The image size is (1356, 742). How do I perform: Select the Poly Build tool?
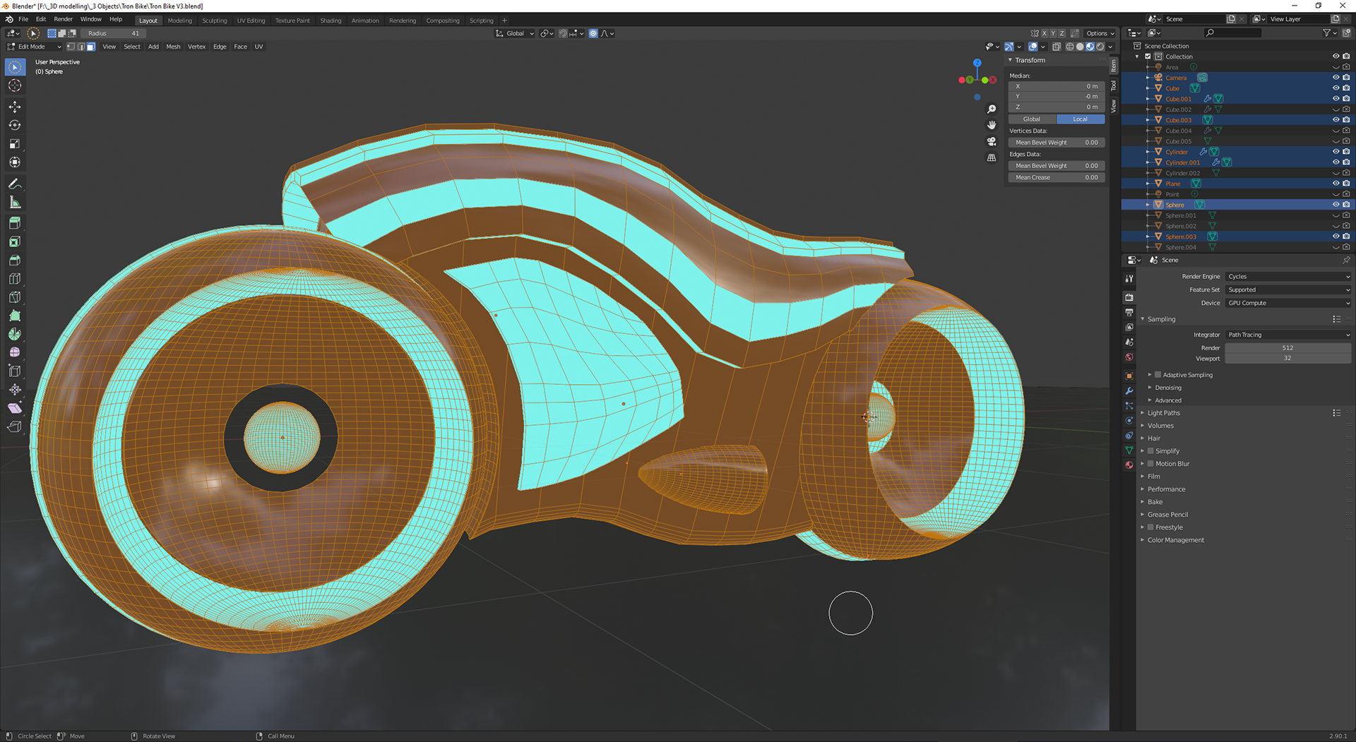(15, 316)
